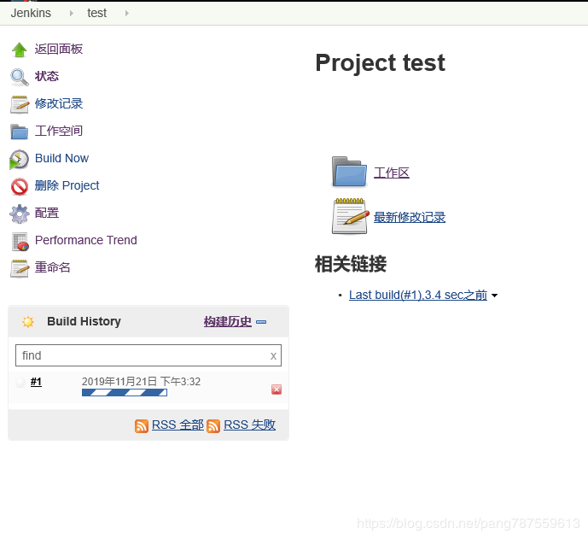
Task: Go to Jenkins in the breadcrumb
Action: [x=31, y=13]
